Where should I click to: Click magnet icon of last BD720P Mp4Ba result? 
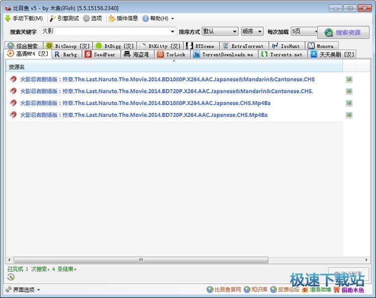click(14, 115)
